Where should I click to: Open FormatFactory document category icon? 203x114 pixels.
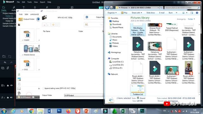point(19,84)
